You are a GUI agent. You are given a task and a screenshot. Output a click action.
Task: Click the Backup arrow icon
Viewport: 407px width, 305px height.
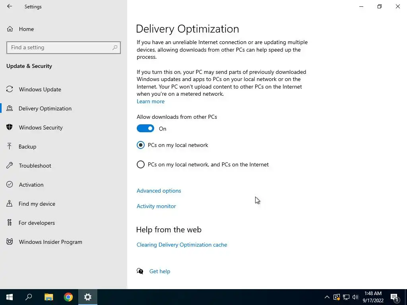(10, 146)
